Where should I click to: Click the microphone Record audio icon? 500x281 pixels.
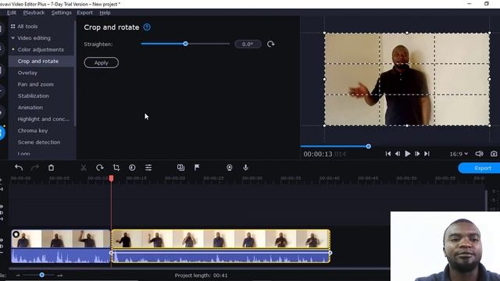(x=246, y=168)
